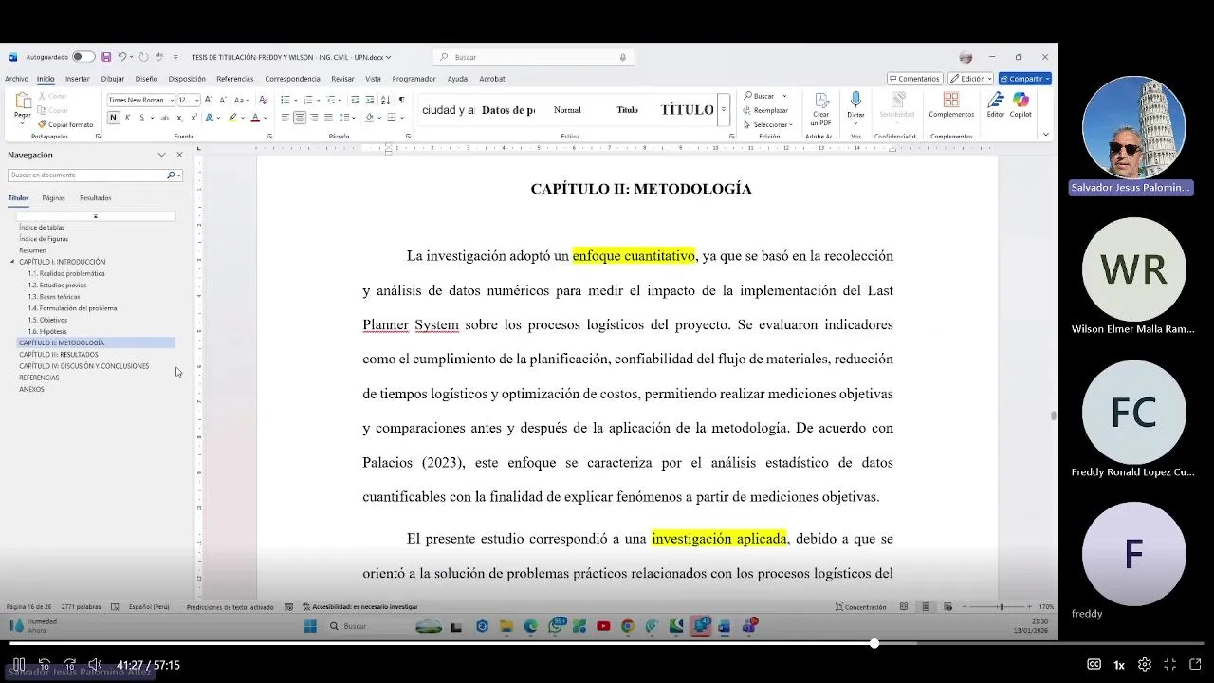1214x683 pixels.
Task: Open the Edición mode dropdown
Action: pos(970,79)
